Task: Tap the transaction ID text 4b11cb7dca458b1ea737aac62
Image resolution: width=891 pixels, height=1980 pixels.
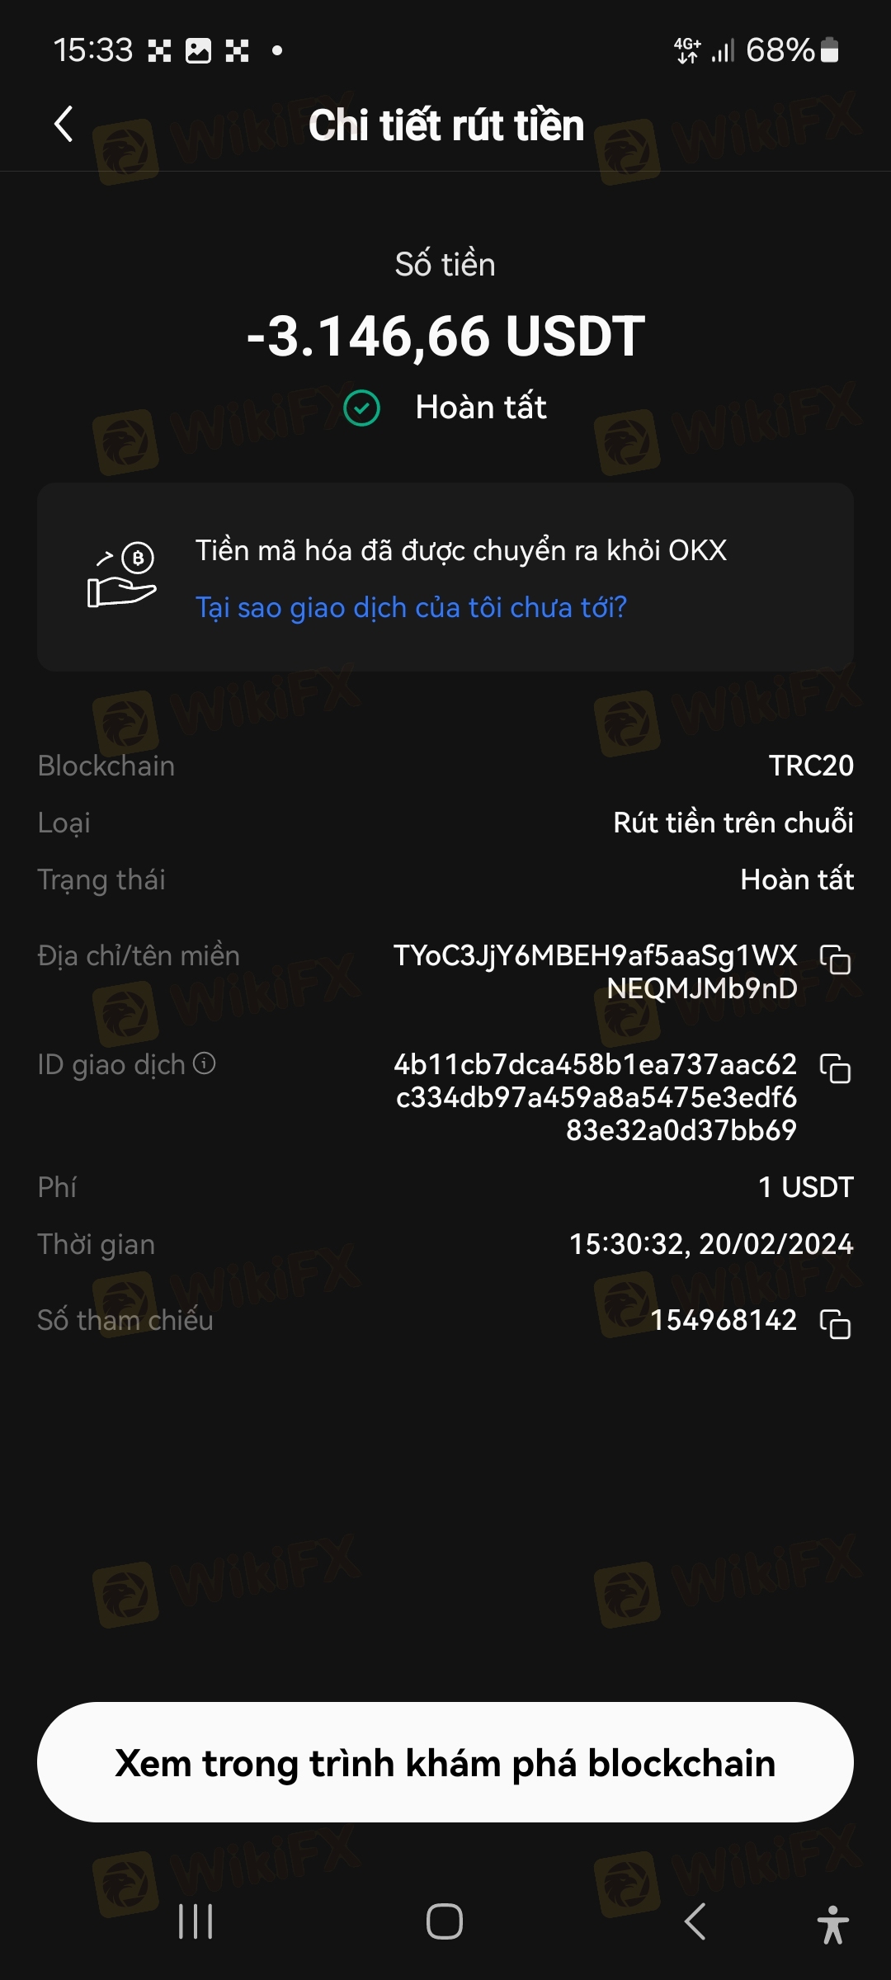Action: pos(595,1064)
